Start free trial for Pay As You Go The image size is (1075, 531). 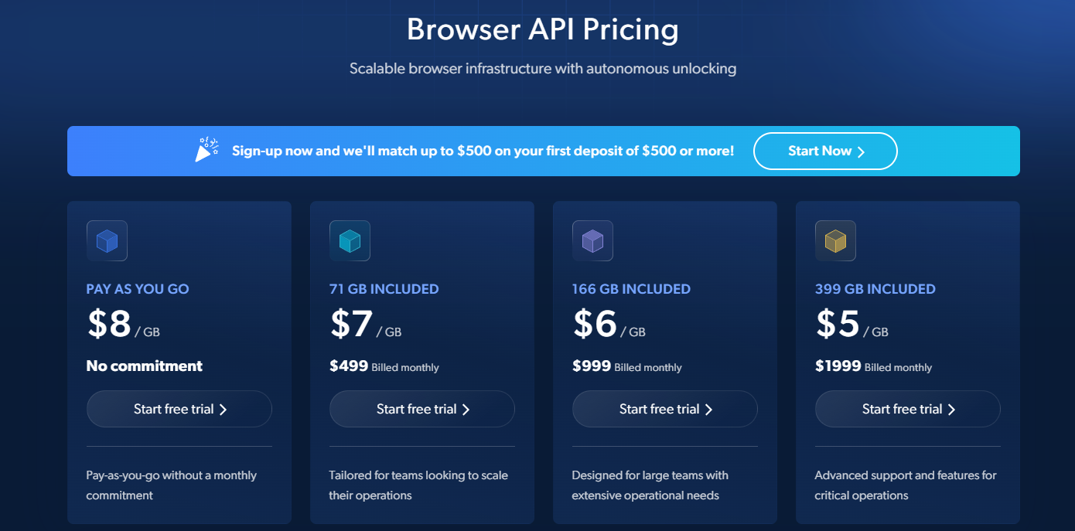point(179,409)
